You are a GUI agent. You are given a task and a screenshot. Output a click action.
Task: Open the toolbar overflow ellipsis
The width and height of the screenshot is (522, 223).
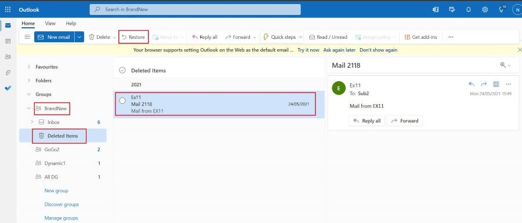[x=451, y=37]
